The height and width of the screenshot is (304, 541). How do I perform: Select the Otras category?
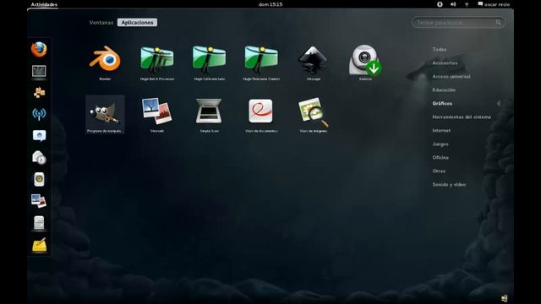(439, 171)
